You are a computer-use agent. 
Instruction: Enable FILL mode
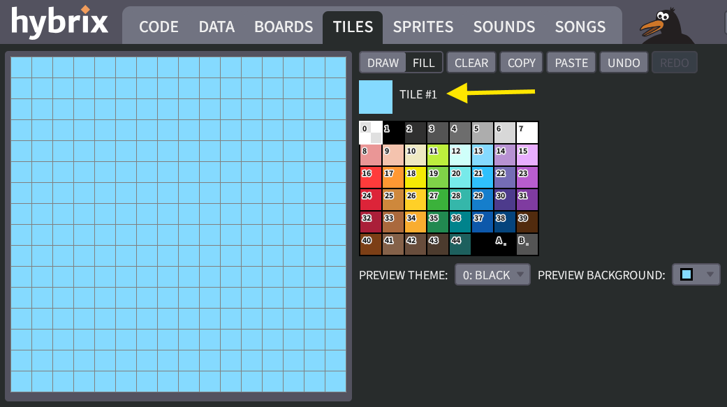coord(424,62)
